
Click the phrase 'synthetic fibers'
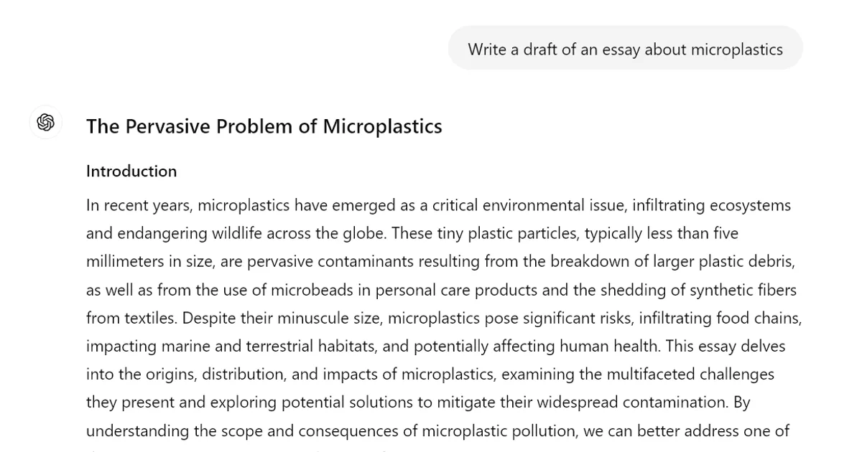743,290
